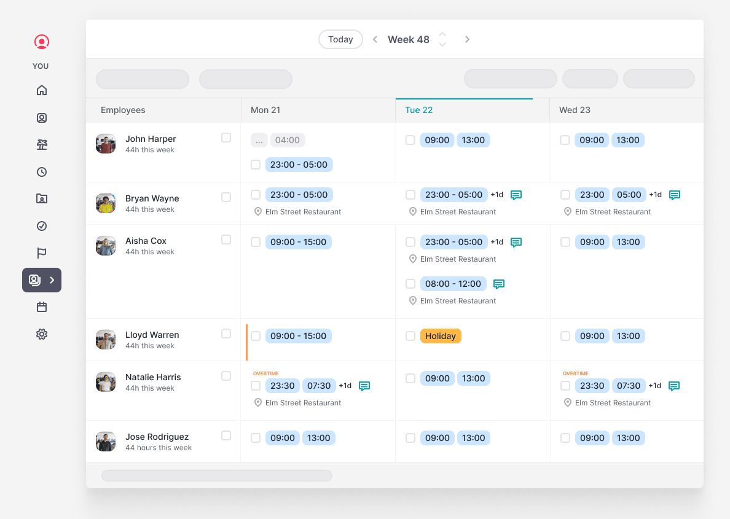Expand the employees panel with the sidebar chevron
The width and height of the screenshot is (730, 519).
pyautogui.click(x=52, y=280)
